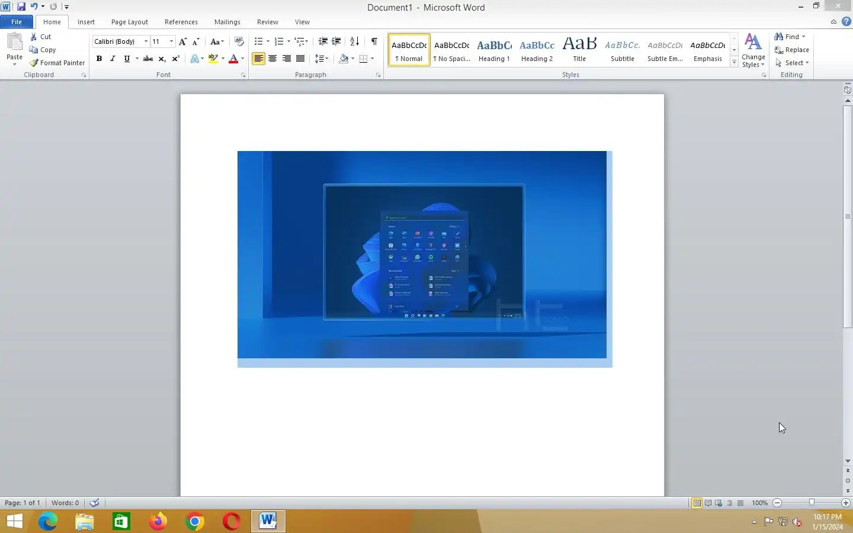
Task: Toggle italic formatting
Action: 113,59
